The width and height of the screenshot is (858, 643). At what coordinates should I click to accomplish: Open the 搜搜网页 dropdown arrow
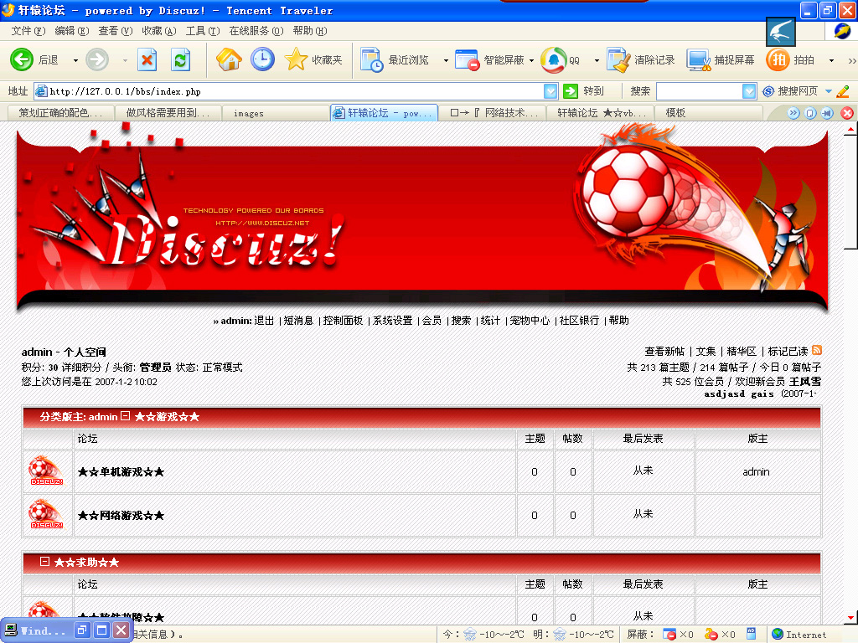pyautogui.click(x=829, y=91)
